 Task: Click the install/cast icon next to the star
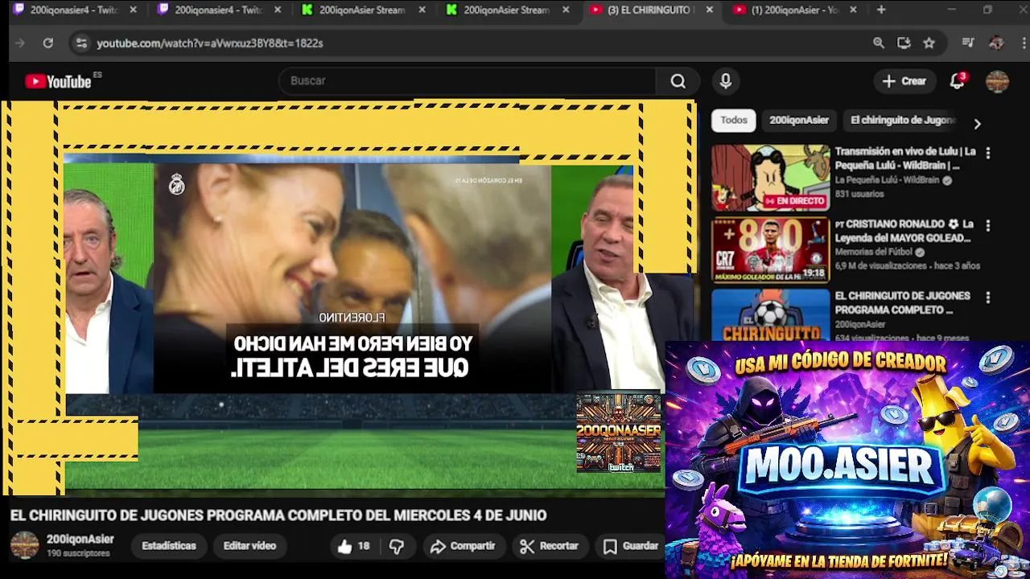pos(904,43)
